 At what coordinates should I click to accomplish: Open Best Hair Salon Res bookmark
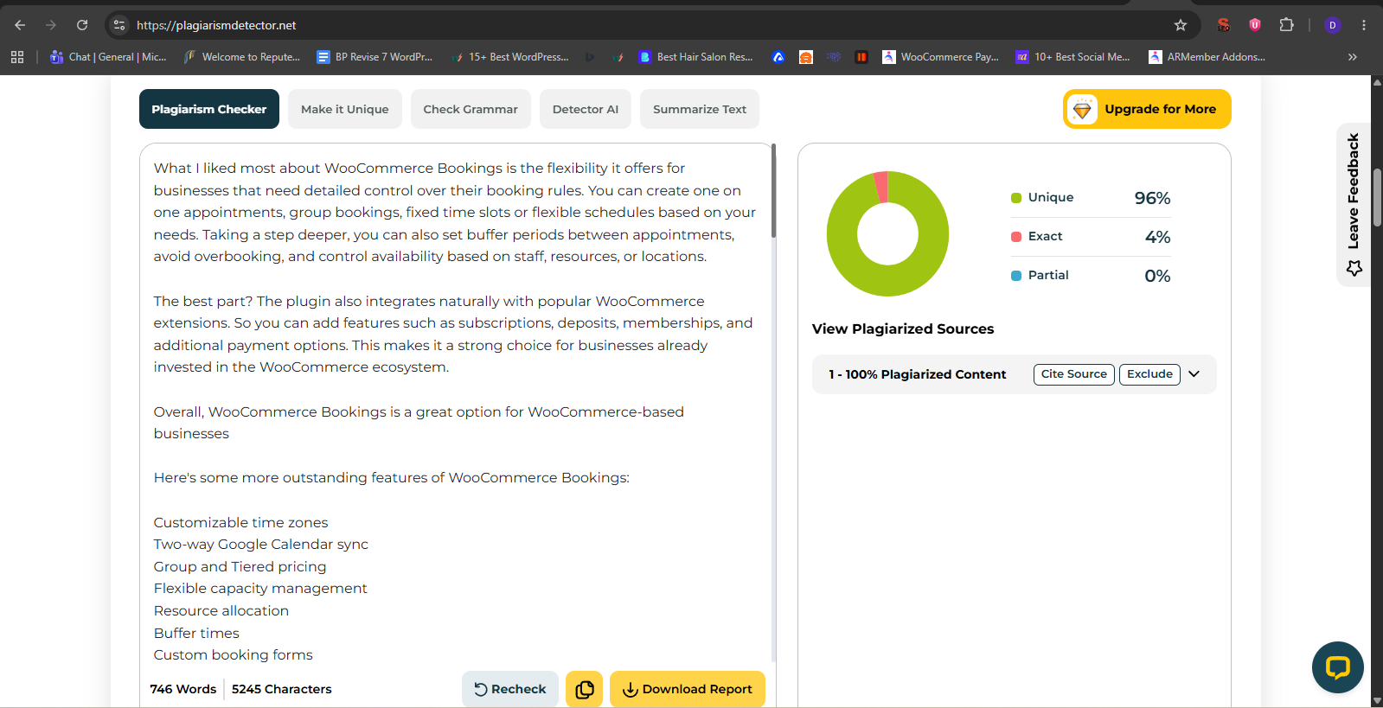[696, 57]
